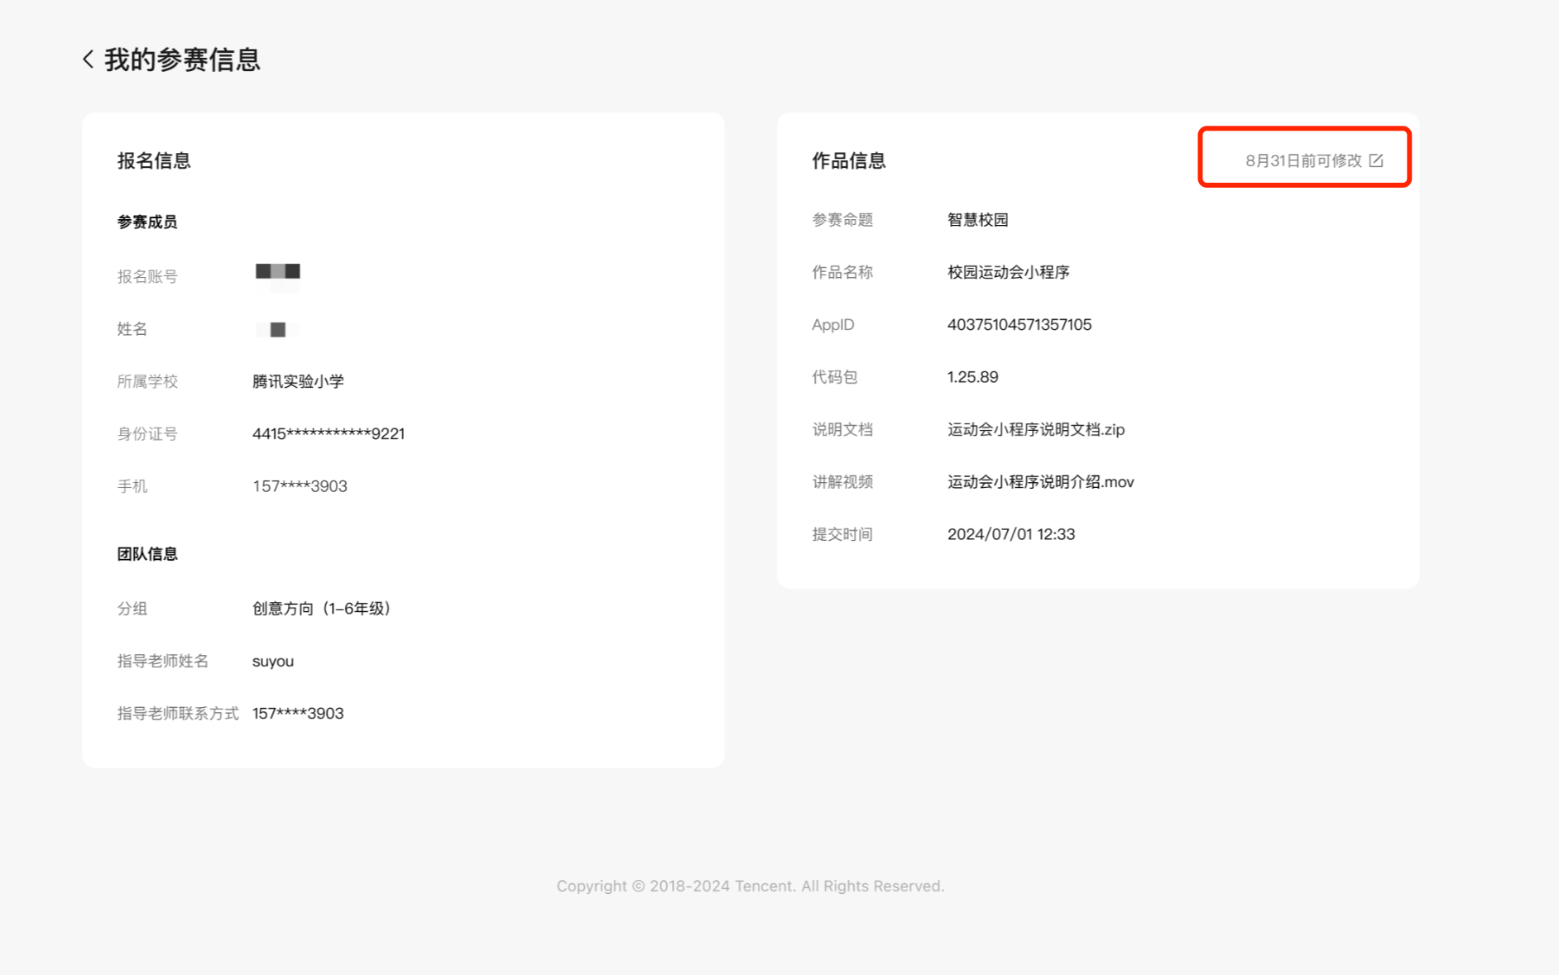Viewport: 1559px width, 975px height.
Task: Click the 手机 number value
Action: click(x=300, y=486)
